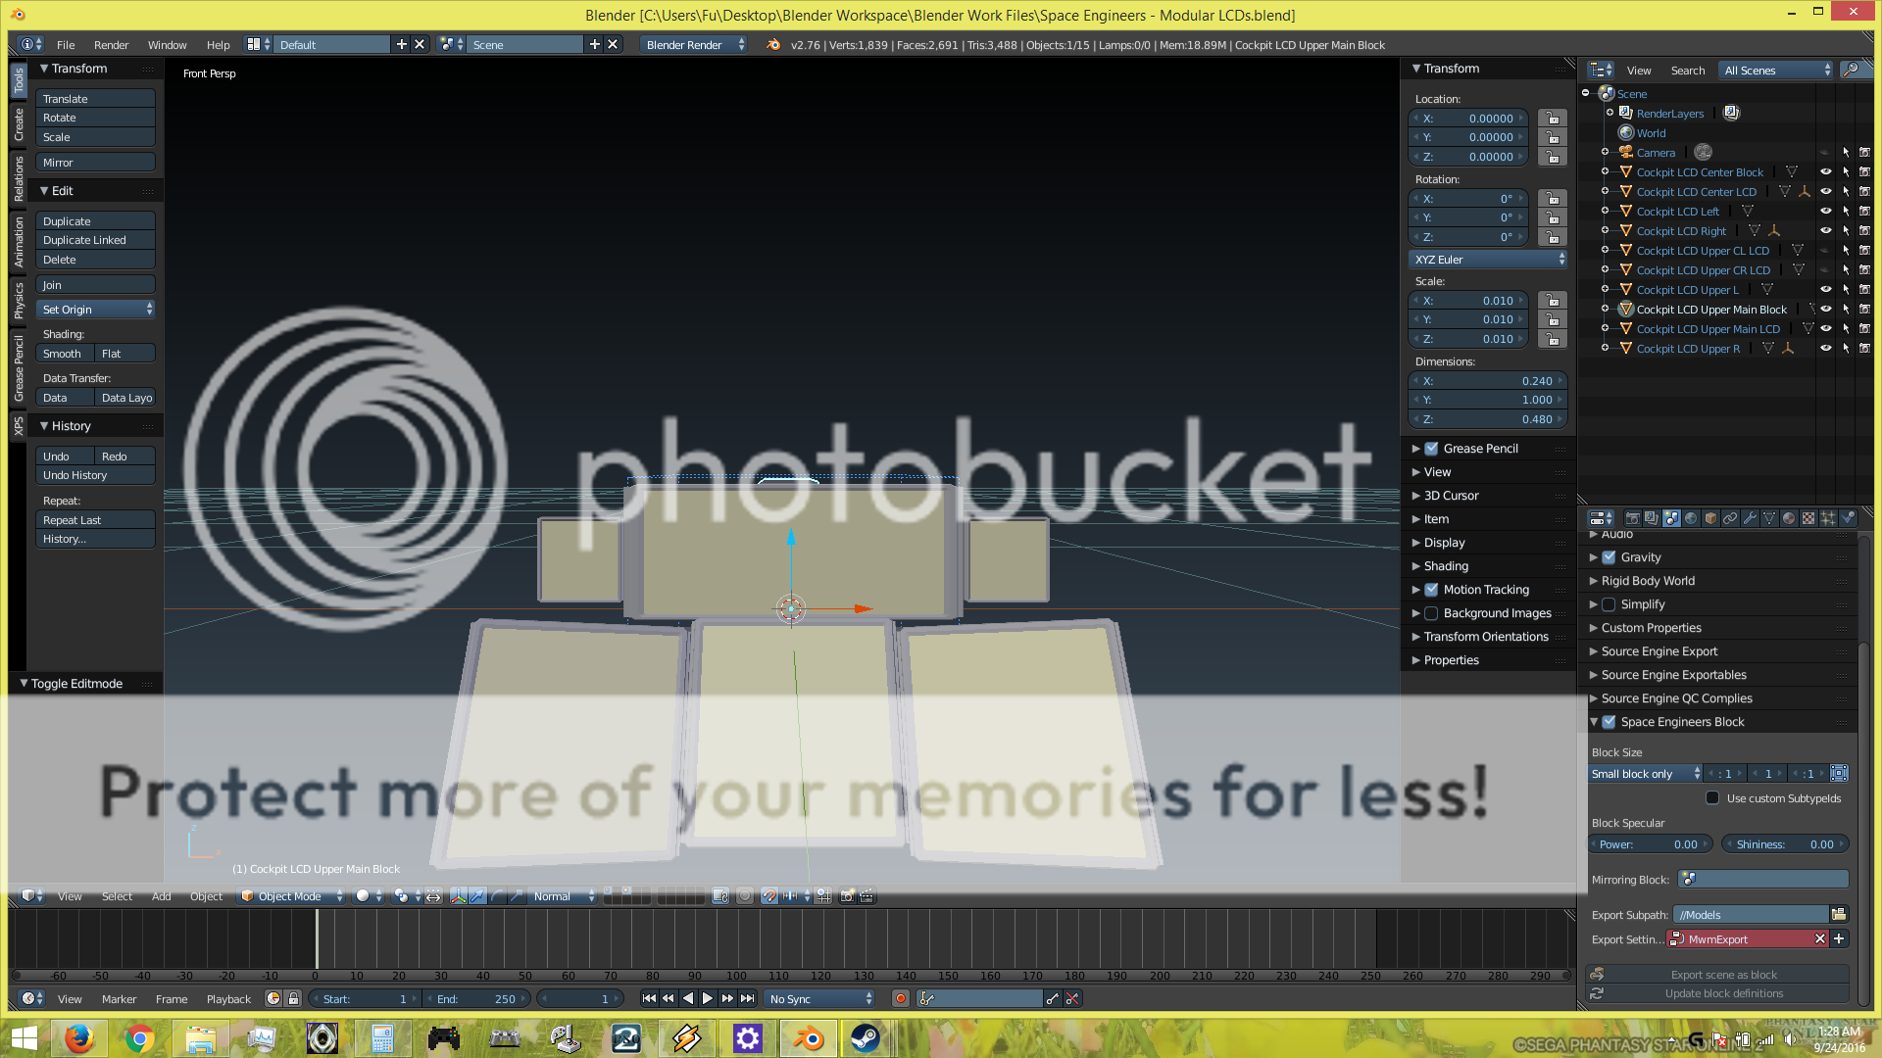
Task: Click the Scale X value field
Action: (x=1468, y=301)
